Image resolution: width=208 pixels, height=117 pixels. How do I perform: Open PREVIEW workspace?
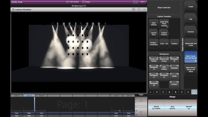coord(174,68)
